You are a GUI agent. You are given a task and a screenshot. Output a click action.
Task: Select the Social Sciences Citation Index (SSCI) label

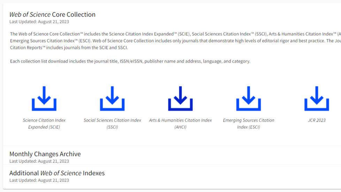pos(112,123)
